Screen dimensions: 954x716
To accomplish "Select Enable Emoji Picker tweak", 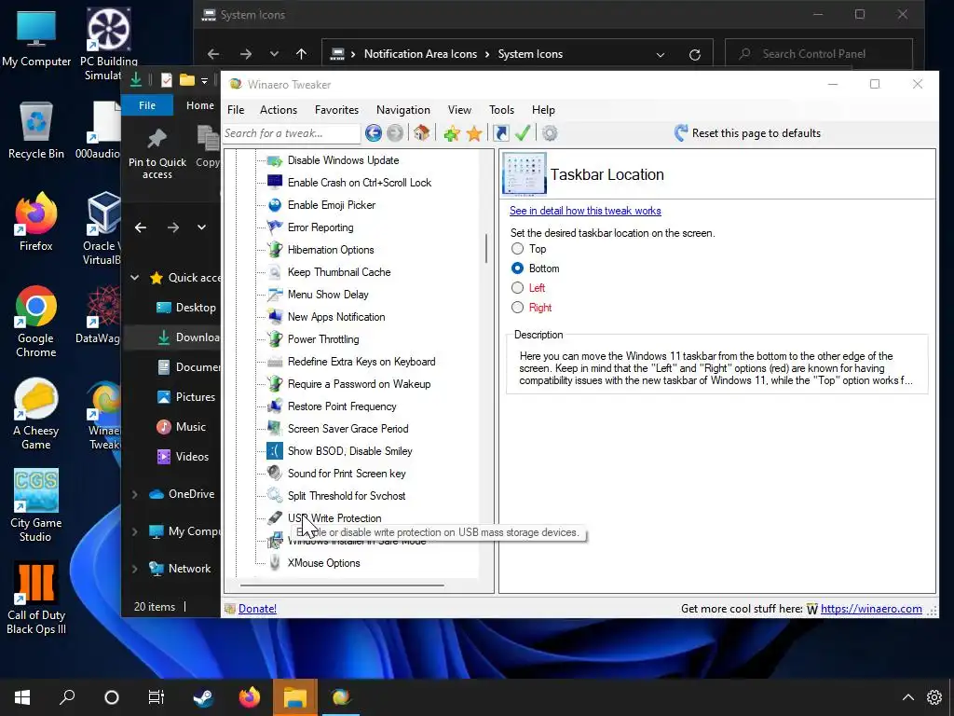I will 331,205.
